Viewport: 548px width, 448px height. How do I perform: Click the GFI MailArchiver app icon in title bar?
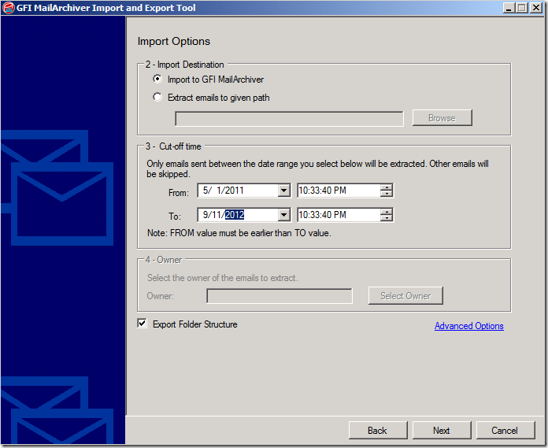point(9,8)
